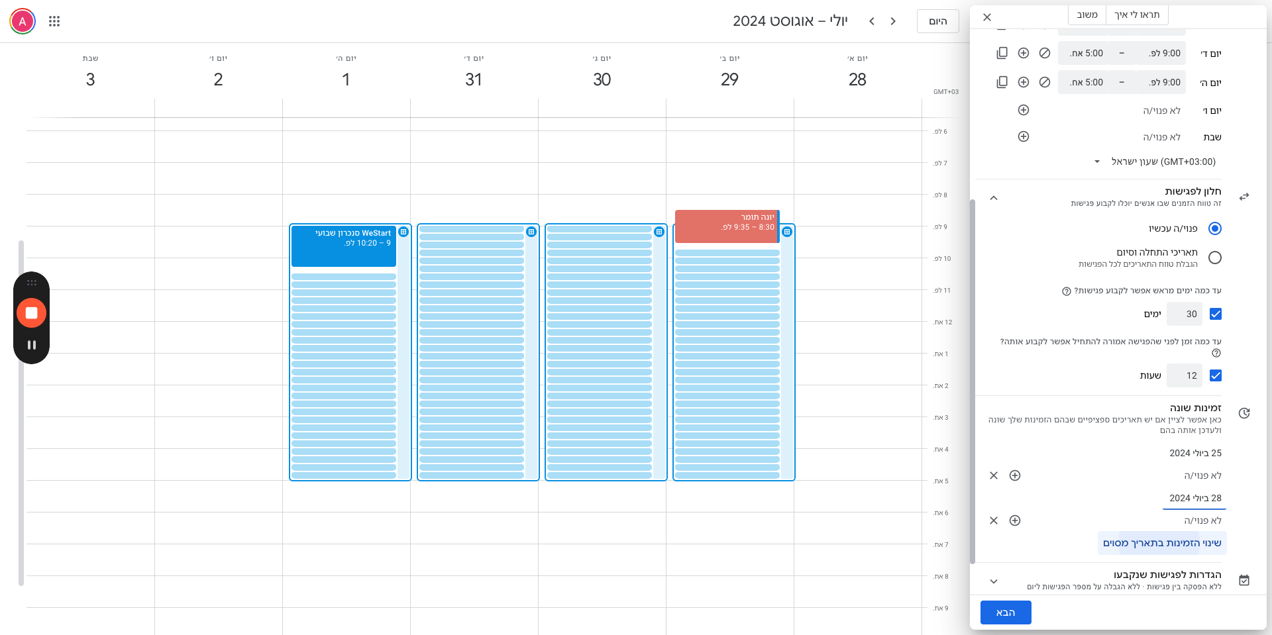Grab the recording widget drag handle
1272x635 pixels.
(31, 283)
